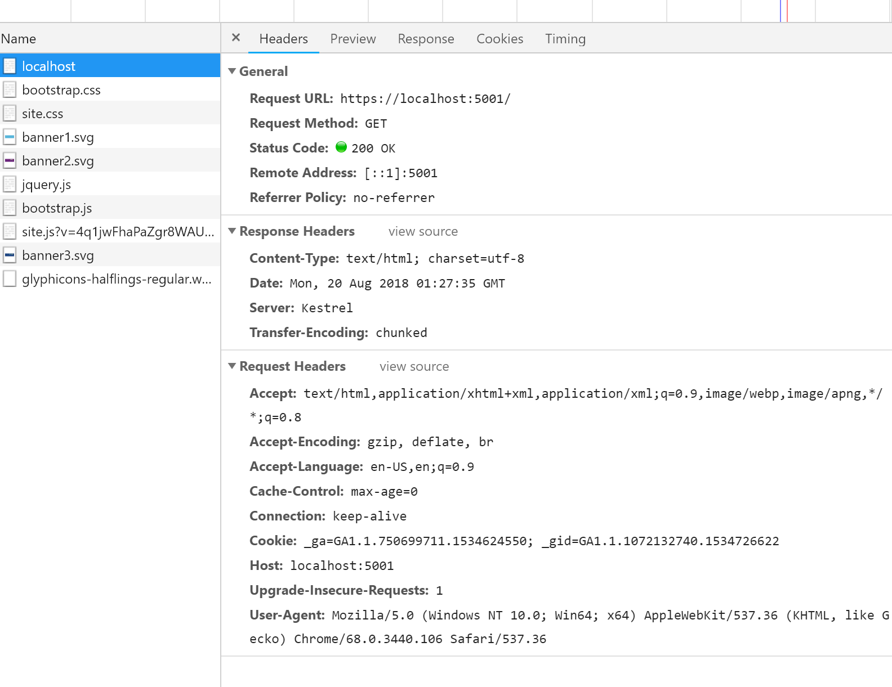Click view source next to Request Headers
The height and width of the screenshot is (687, 892).
[414, 367]
